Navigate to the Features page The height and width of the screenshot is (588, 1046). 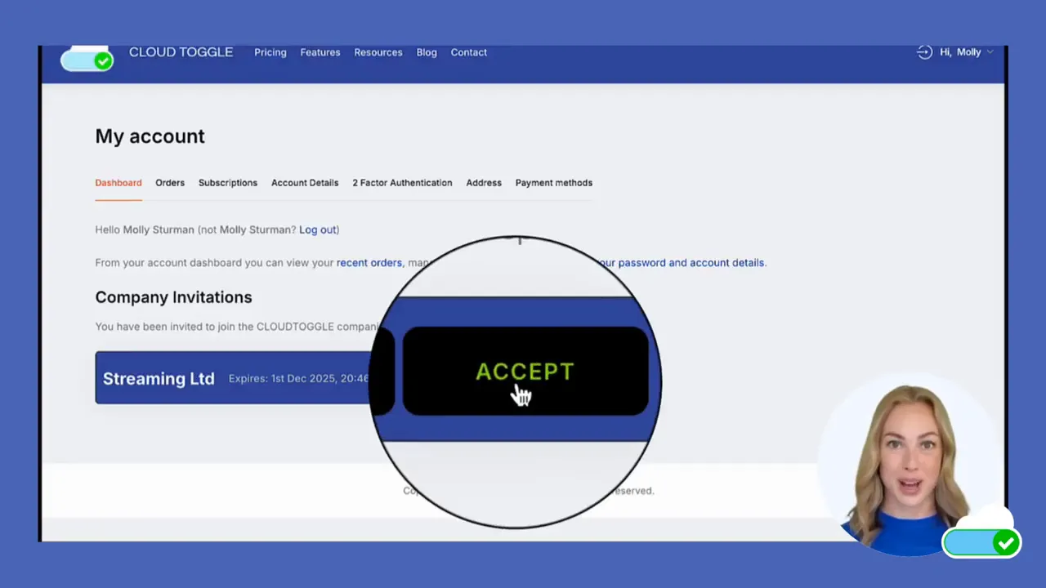pyautogui.click(x=320, y=51)
